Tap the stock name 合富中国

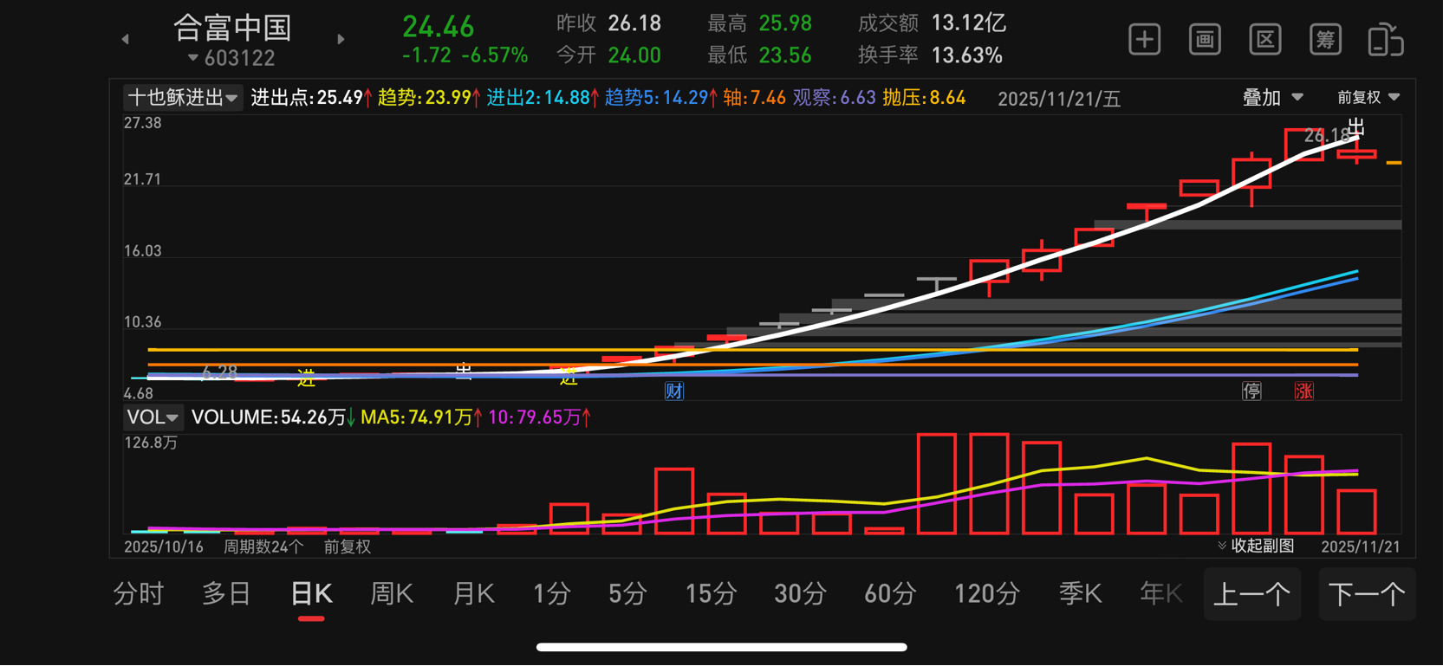pos(232,28)
